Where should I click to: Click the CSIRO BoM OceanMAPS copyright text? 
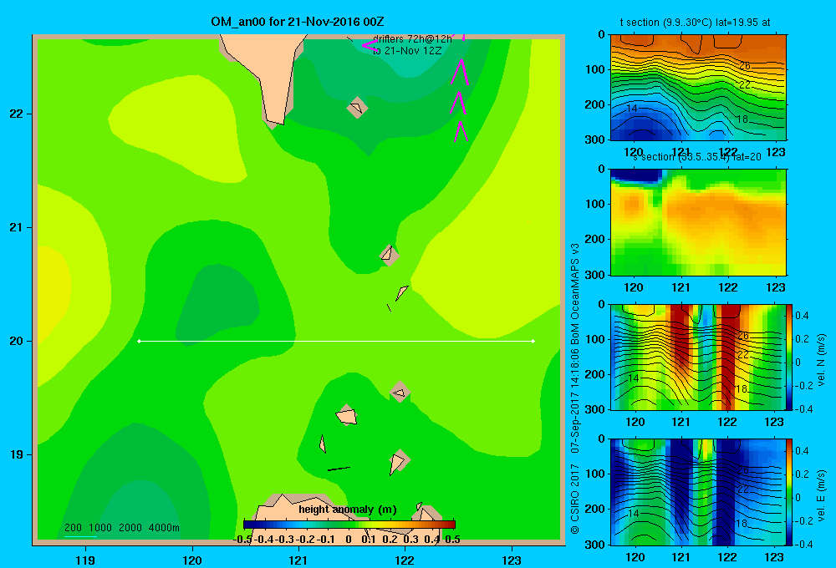[x=575, y=388]
